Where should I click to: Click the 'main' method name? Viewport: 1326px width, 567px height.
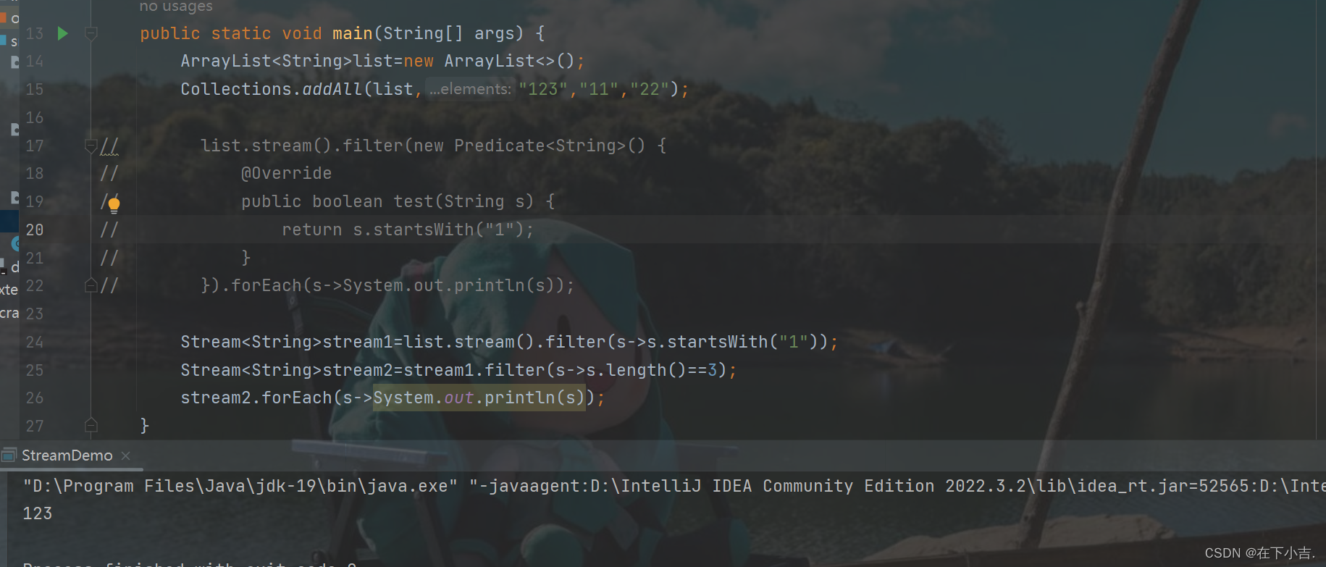(353, 33)
